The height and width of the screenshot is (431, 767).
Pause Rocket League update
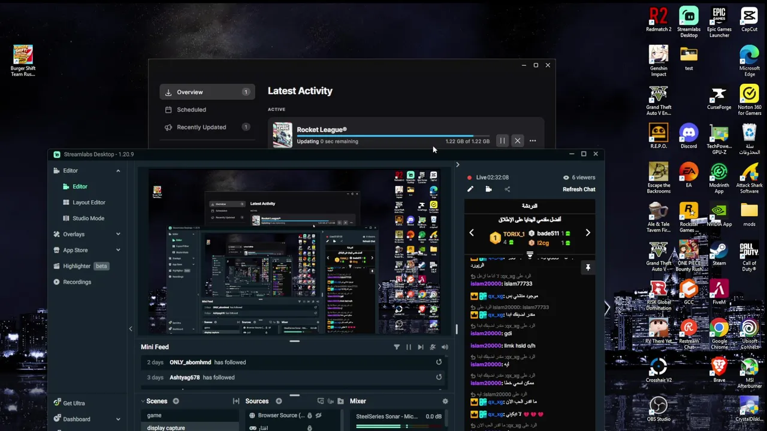(x=502, y=141)
